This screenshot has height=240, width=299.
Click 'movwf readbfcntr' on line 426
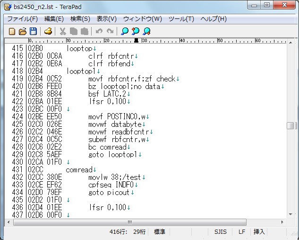[x=119, y=132]
